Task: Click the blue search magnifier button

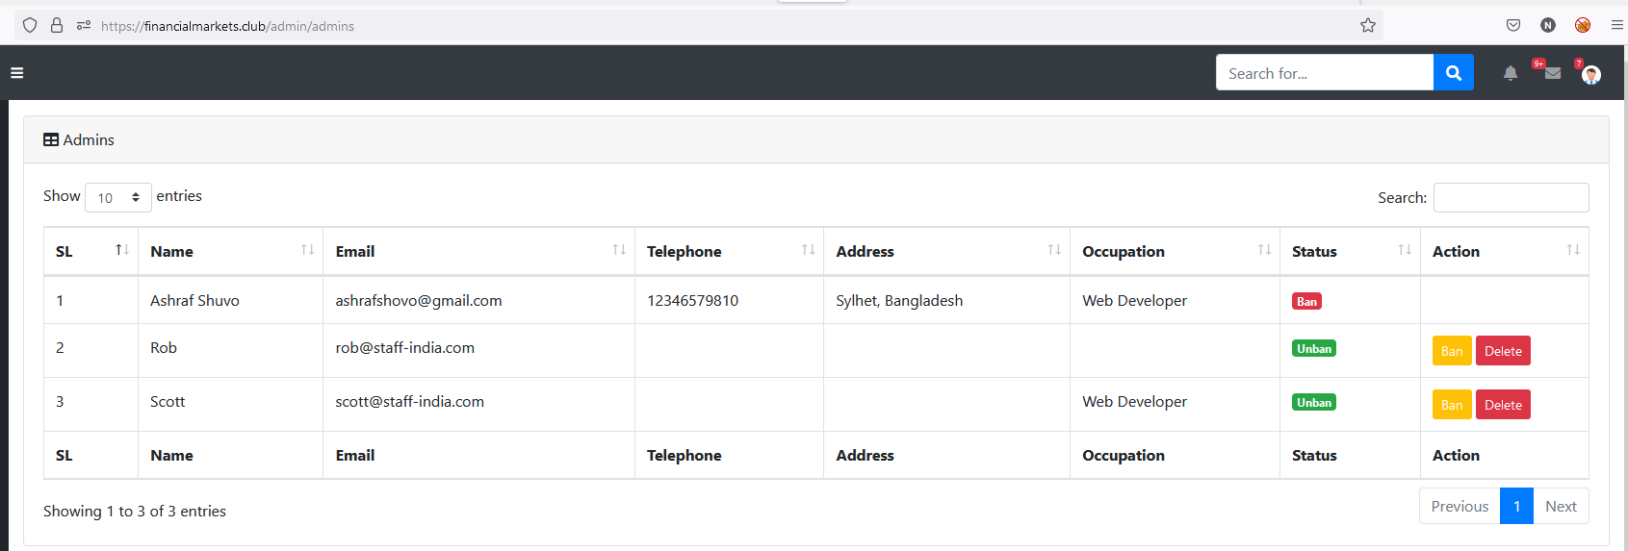Action: coord(1453,73)
